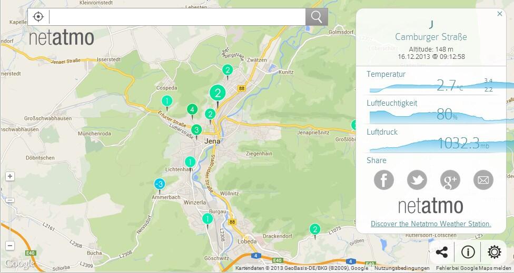Viewport: 514px width, 273px height.
Task: Select the 2 marker near Zwätzen
Action: tap(228, 71)
